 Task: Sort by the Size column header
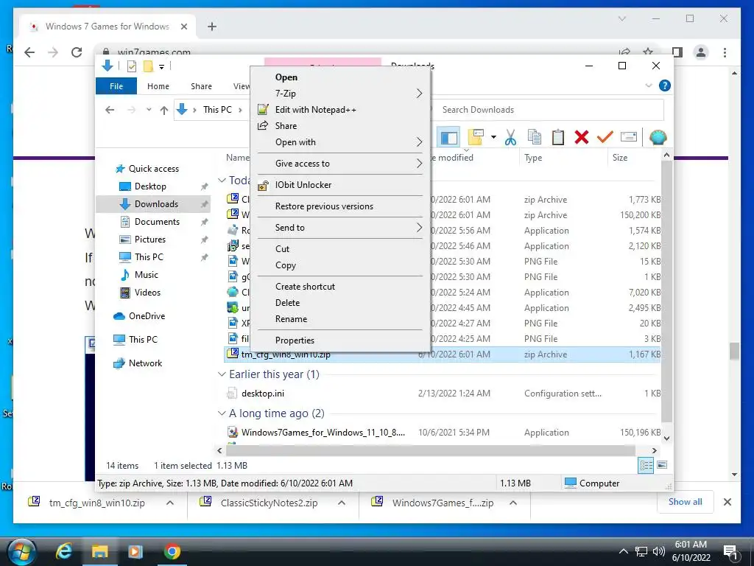[619, 158]
